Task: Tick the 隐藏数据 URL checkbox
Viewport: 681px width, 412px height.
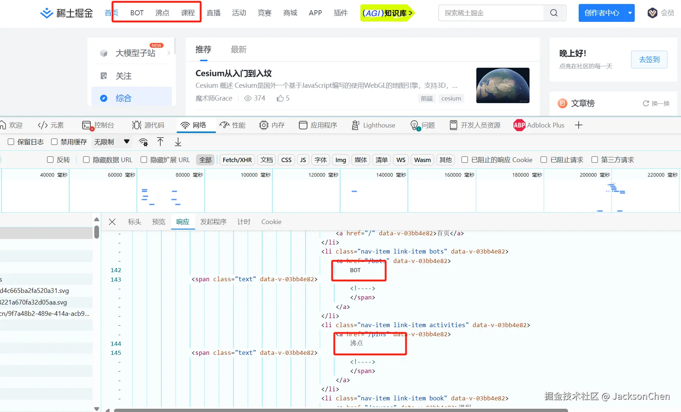Action: [x=86, y=160]
